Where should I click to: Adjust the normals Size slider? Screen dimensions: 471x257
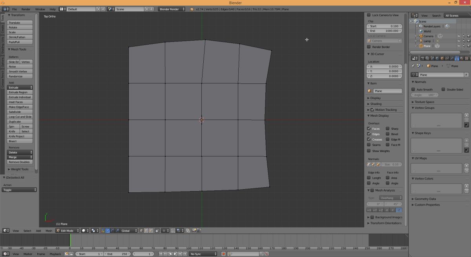392,164
